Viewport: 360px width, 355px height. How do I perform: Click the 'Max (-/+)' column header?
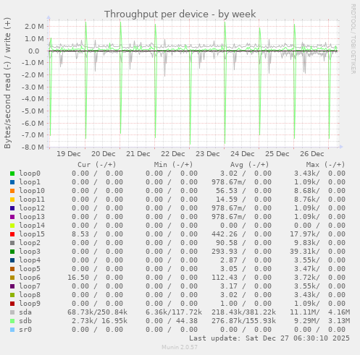[325, 165]
